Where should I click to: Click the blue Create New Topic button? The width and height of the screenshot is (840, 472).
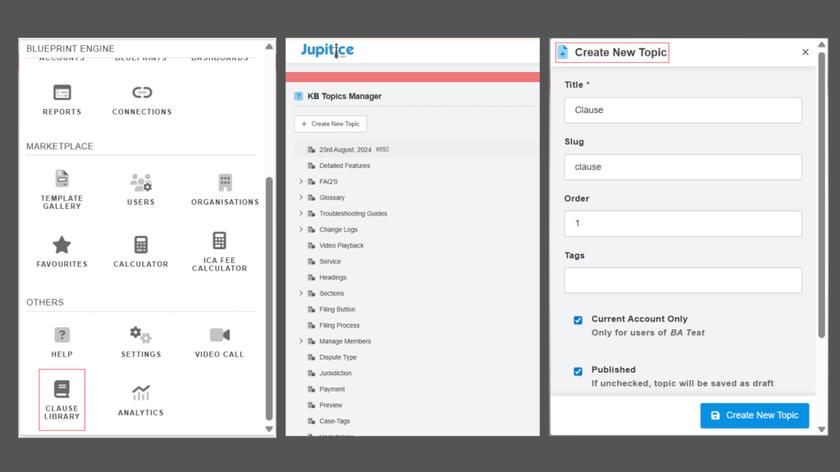(x=754, y=415)
